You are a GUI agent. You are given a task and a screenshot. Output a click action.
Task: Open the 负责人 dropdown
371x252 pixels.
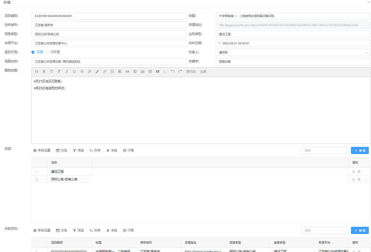(x=293, y=52)
